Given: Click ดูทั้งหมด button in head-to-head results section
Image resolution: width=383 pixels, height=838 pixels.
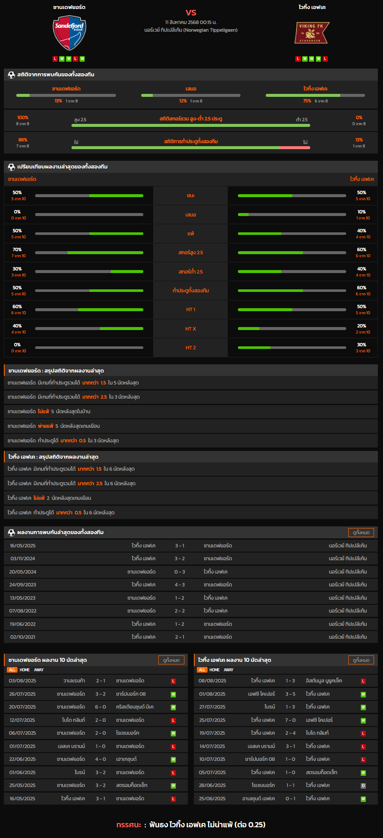Looking at the screenshot, I should coord(361,532).
